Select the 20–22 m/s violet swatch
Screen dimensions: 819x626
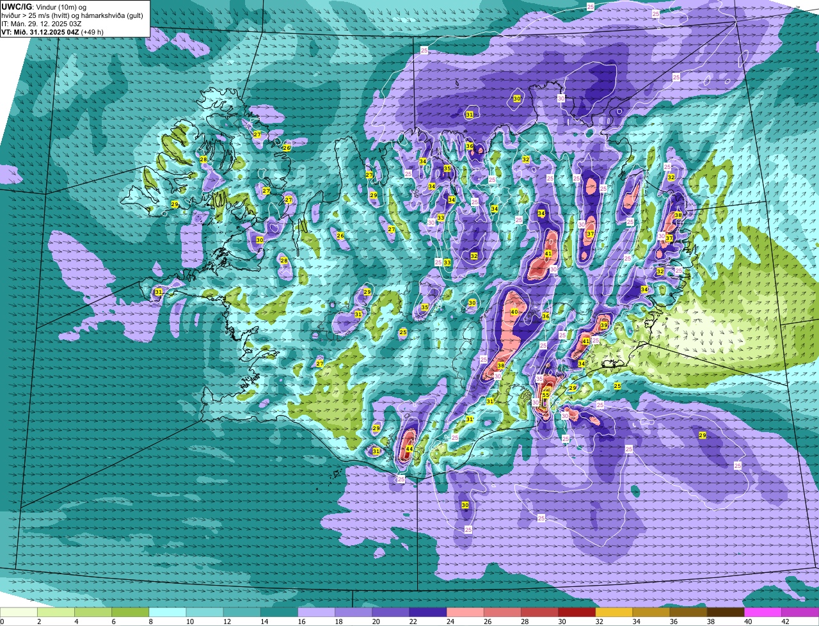pos(390,613)
